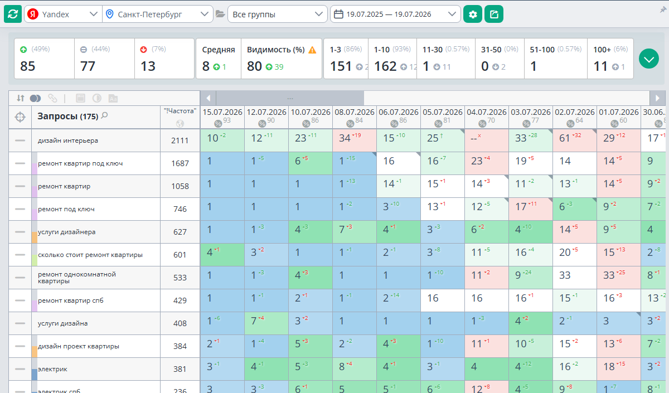Click the sort arrows icon above queries
The image size is (669, 393).
(x=21, y=98)
